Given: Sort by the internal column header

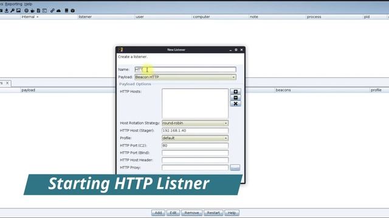Looking at the screenshot, I should point(49,17).
